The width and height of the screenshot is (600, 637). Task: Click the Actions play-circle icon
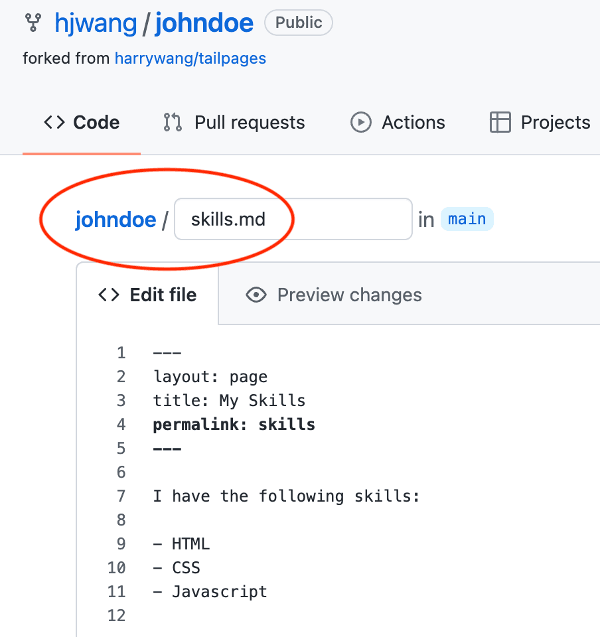tap(361, 122)
